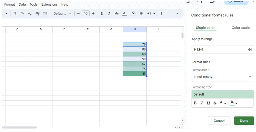The image size is (256, 132).
Task: Open the Default font dropdown in toolbar
Action: point(62,14)
